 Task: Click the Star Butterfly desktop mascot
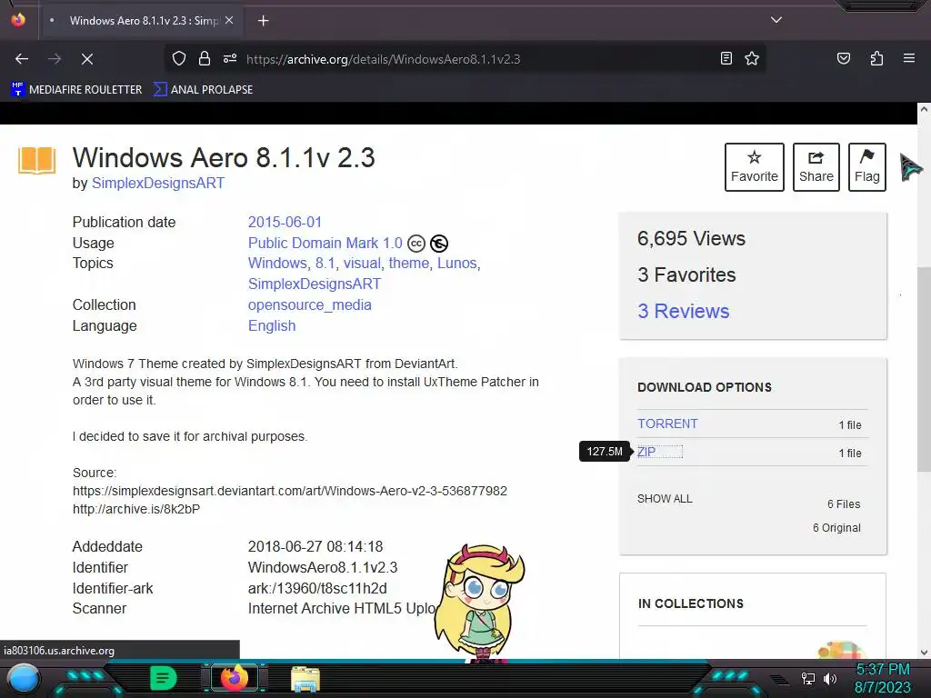(479, 603)
